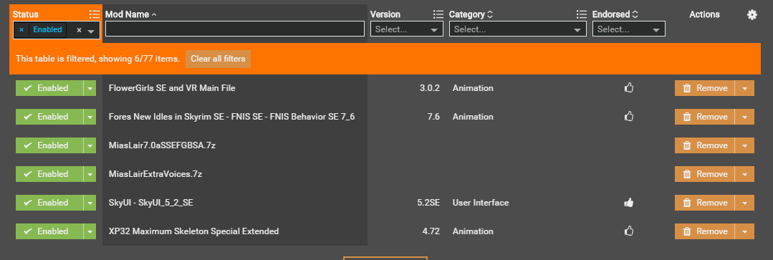
Task: Click version 3.0.2 cell
Action: (x=429, y=88)
